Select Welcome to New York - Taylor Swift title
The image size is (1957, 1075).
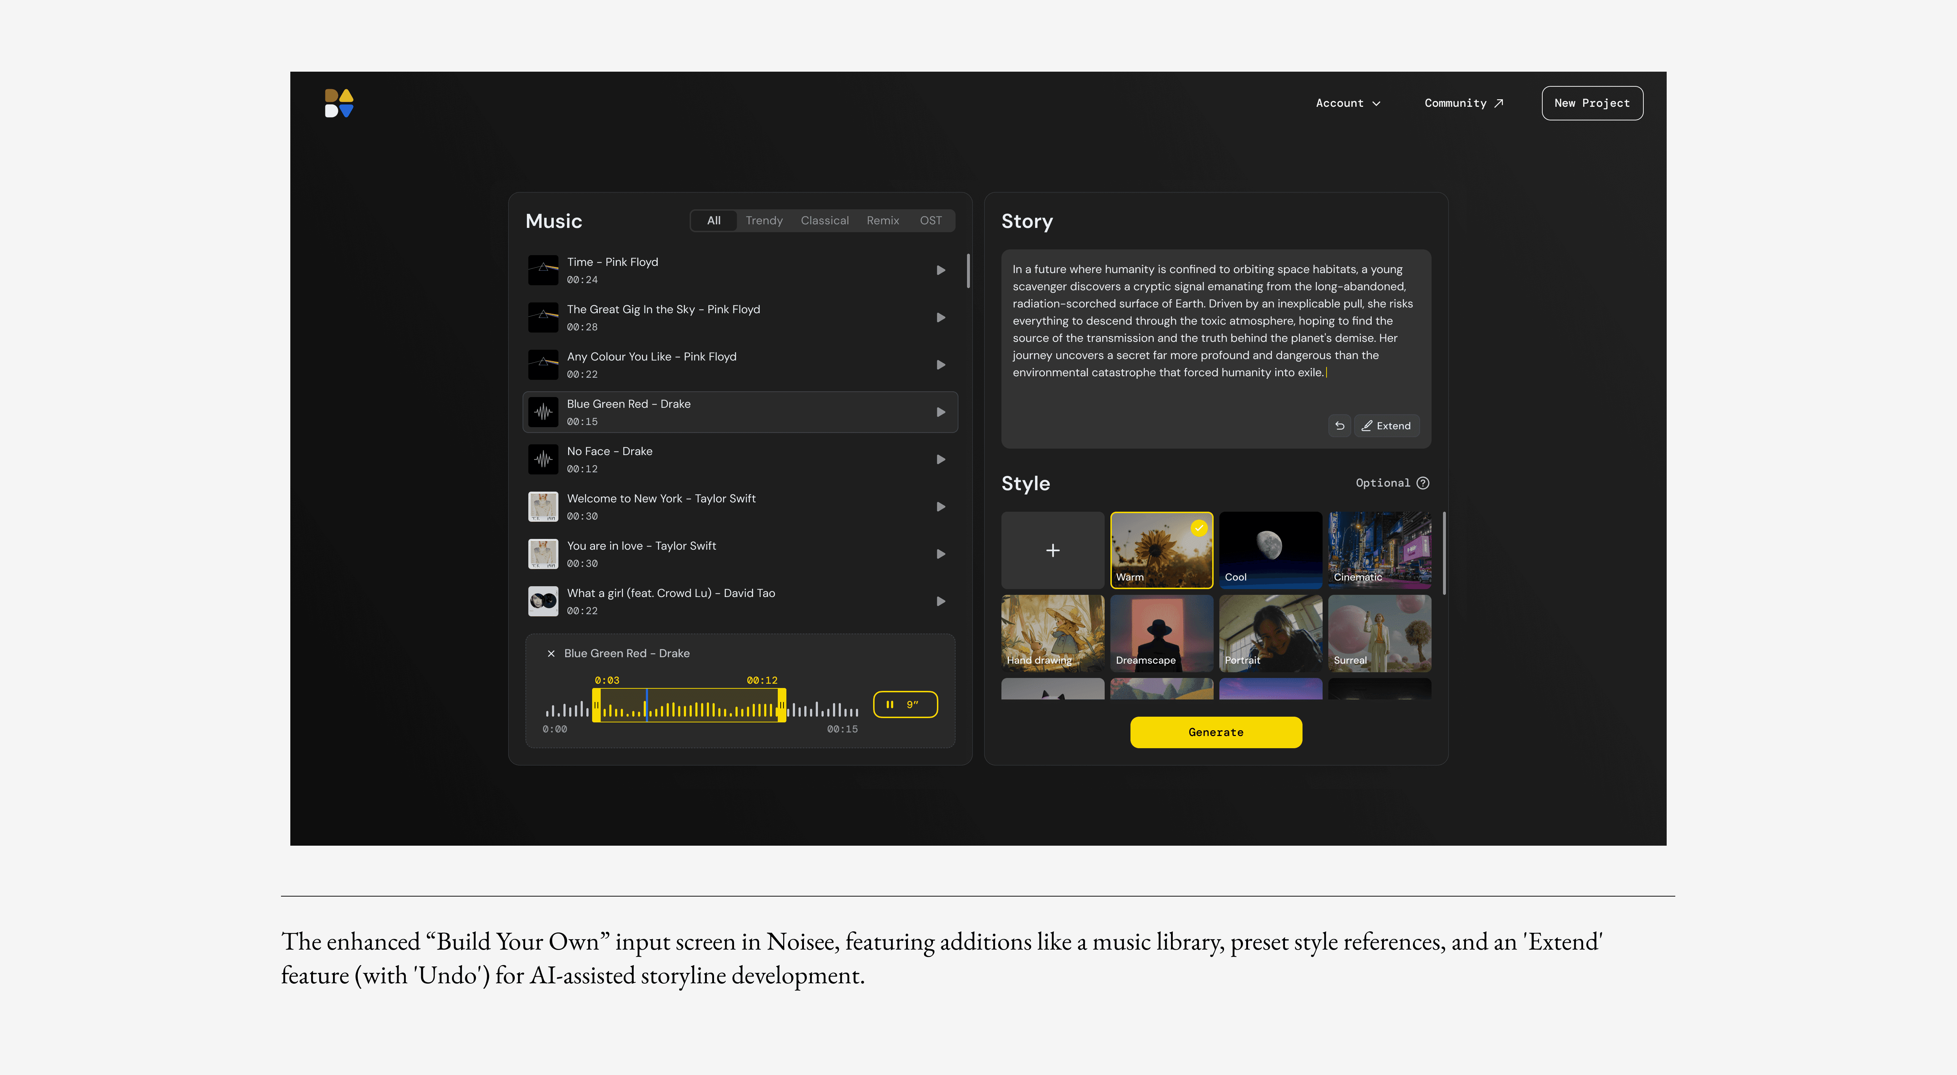point(661,498)
